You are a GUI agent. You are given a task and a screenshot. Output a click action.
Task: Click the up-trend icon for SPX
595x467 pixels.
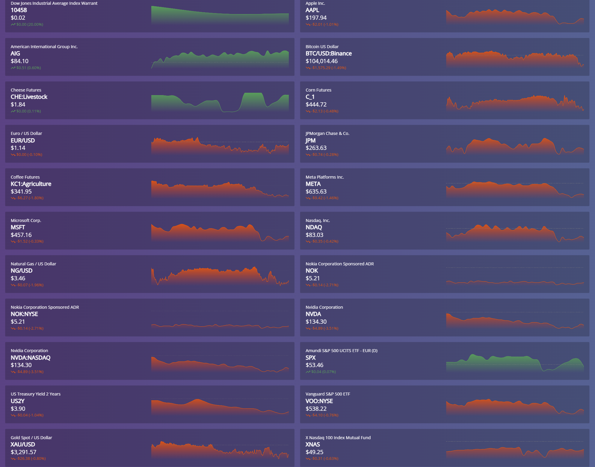(308, 372)
